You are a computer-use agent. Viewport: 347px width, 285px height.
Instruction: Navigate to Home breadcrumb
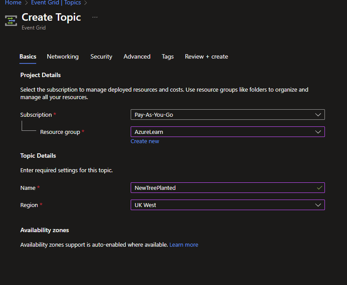tap(13, 3)
